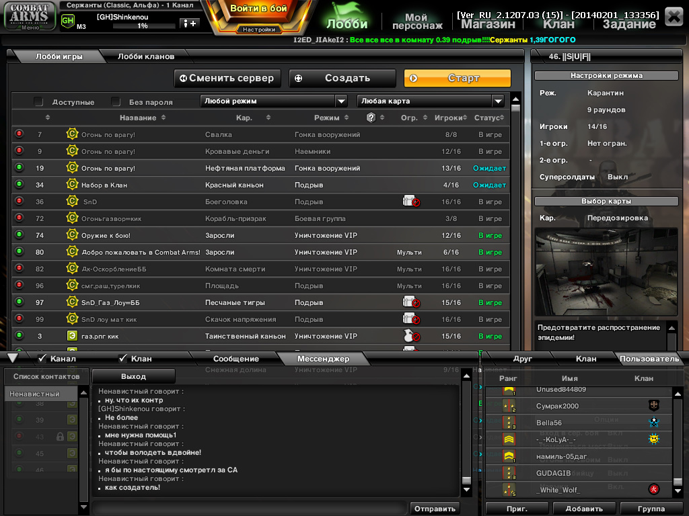689x516 pixels.
Task: Click clan emblem next to Bella56
Action: point(654,422)
